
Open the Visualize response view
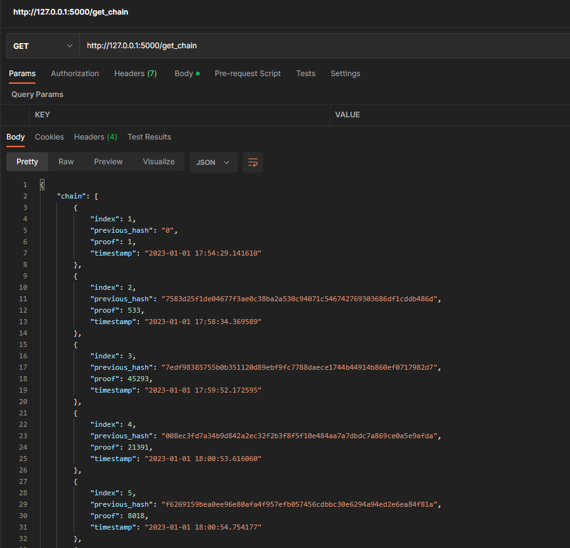coord(159,162)
